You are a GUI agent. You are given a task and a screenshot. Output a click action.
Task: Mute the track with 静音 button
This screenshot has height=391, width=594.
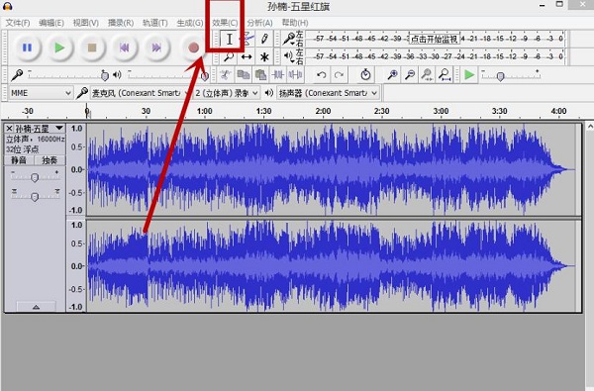click(x=19, y=160)
